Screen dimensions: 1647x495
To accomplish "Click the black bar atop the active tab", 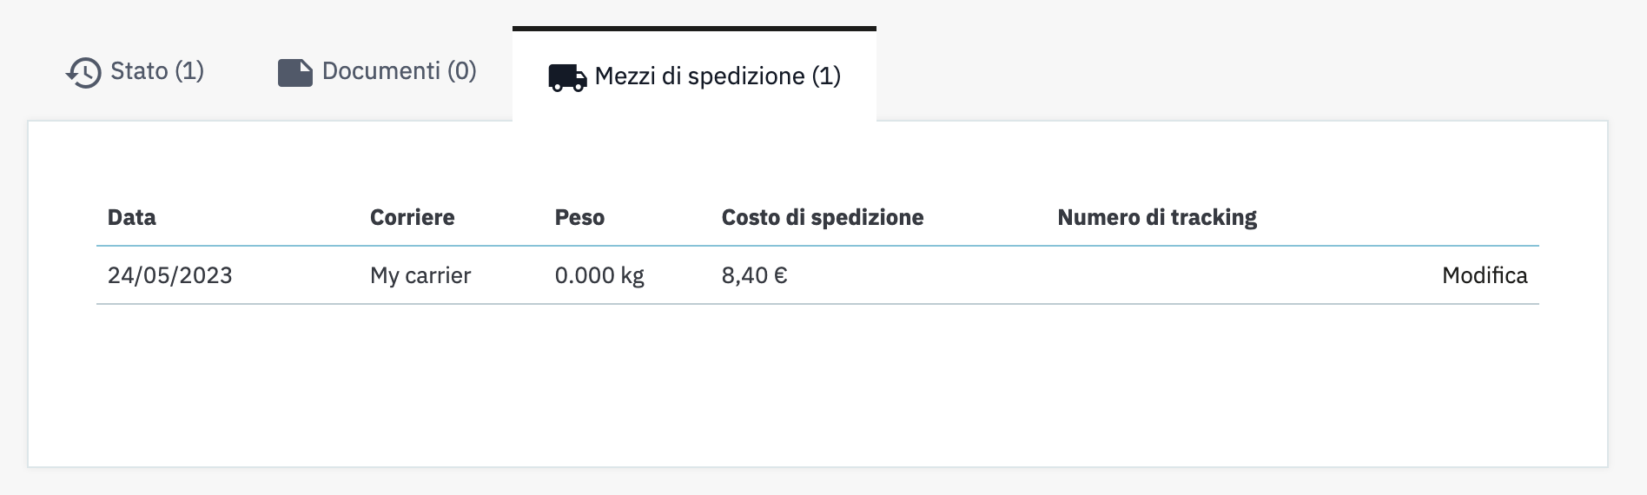I will click(x=694, y=29).
